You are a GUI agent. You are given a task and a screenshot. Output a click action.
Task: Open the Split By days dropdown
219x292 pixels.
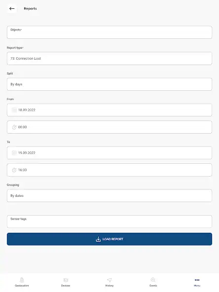(109, 84)
